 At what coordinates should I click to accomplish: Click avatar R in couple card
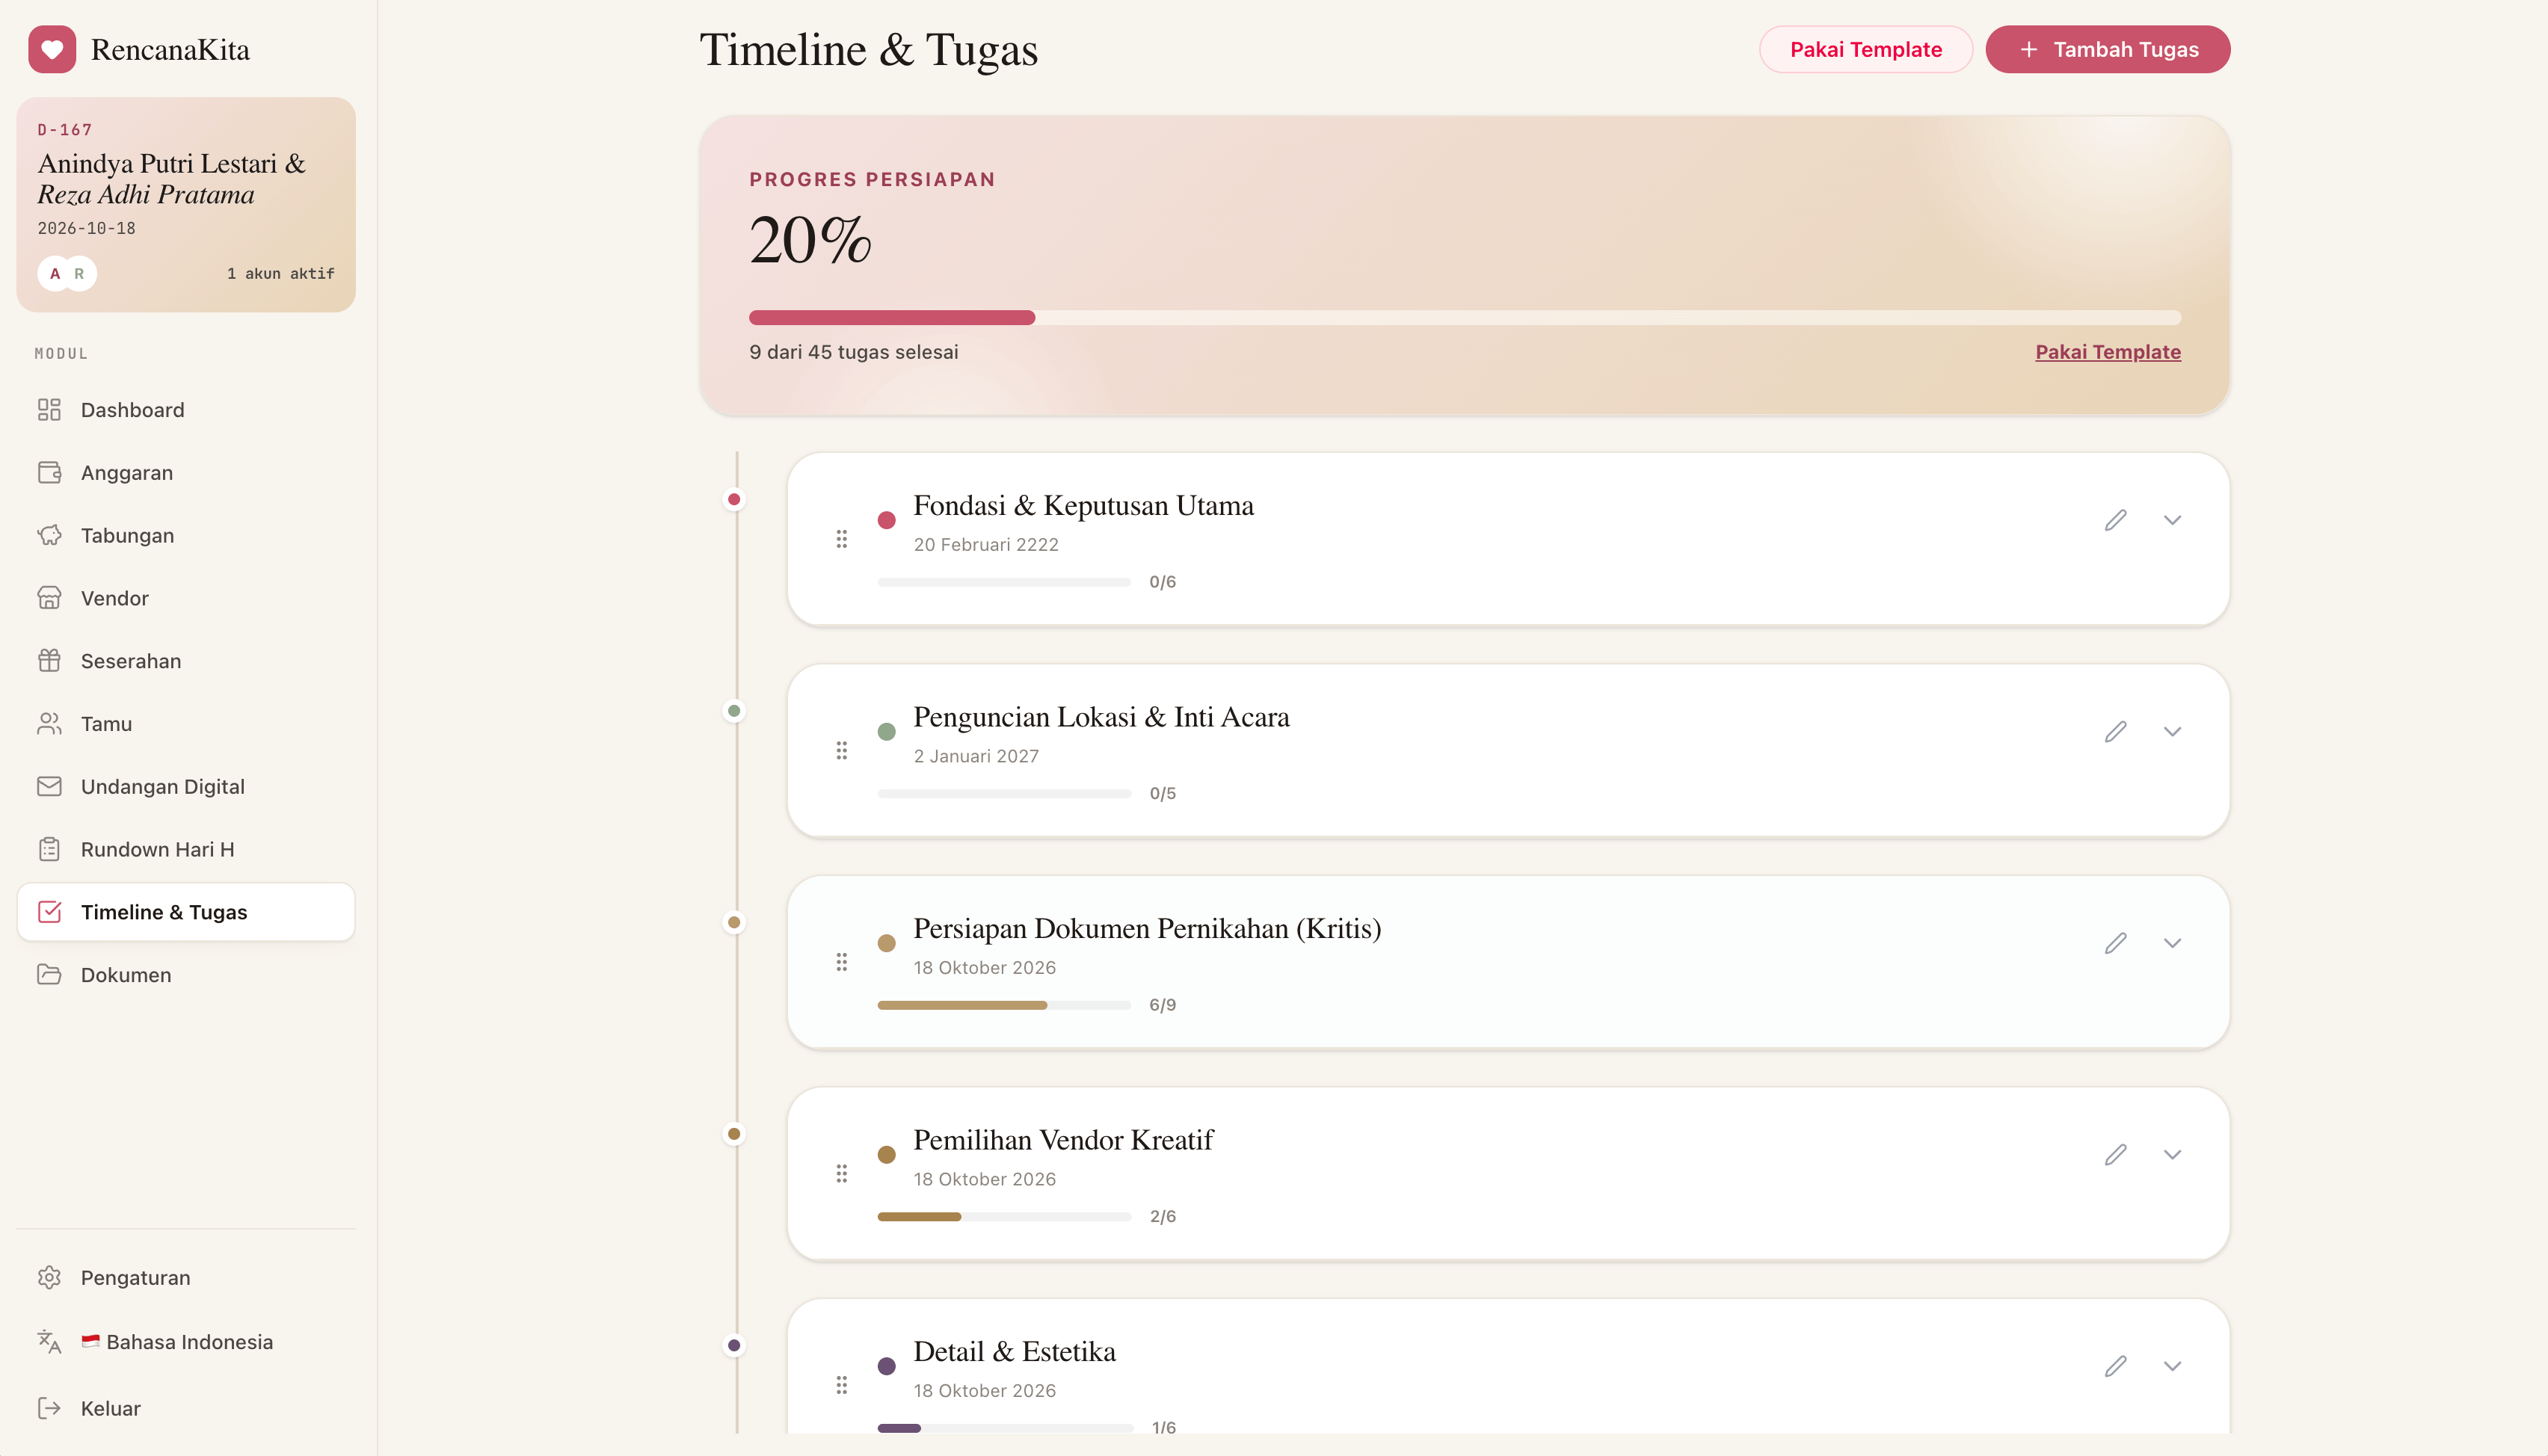pos(79,273)
